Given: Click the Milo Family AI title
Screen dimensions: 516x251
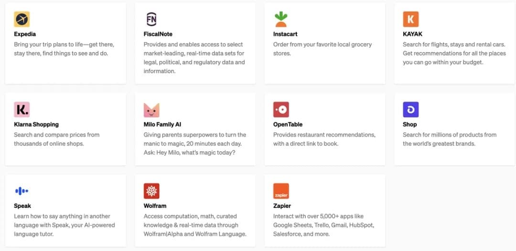Looking at the screenshot, I should pyautogui.click(x=162, y=125).
